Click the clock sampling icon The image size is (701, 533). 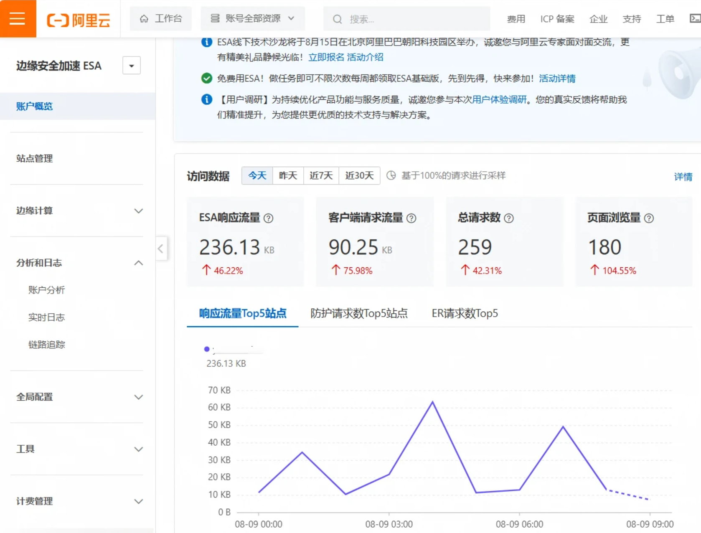(x=391, y=175)
